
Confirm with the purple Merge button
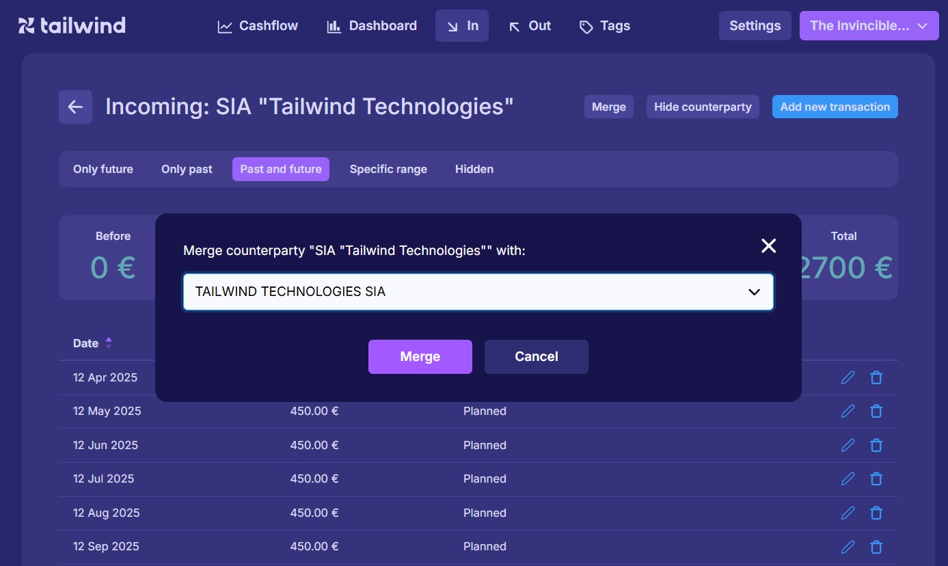[x=420, y=357]
